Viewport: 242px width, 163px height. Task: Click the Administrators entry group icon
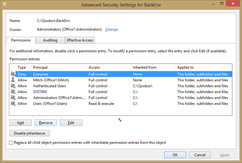[x=13, y=97]
